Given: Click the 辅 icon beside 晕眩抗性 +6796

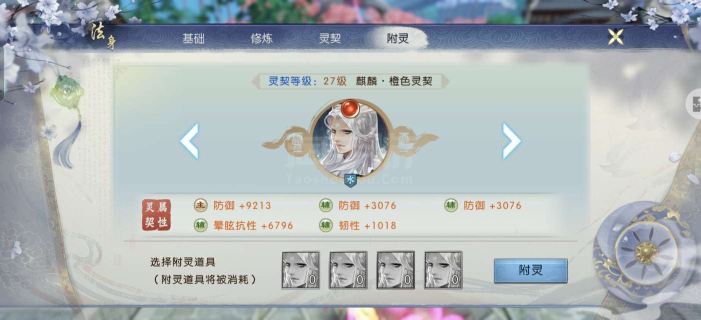Looking at the screenshot, I should click(x=201, y=225).
